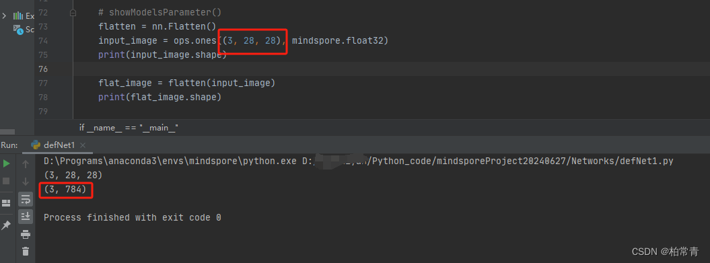
Task: Click the defNet1.py script path in console output
Action: tap(488, 161)
